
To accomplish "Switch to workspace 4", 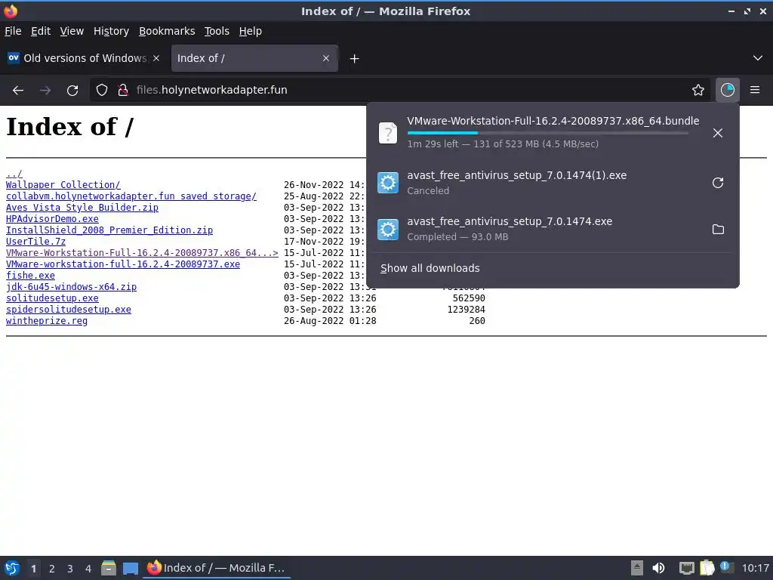I will pos(88,569).
